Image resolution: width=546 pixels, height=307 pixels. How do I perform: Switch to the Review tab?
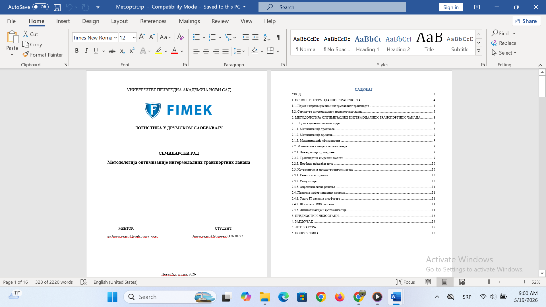(220, 21)
